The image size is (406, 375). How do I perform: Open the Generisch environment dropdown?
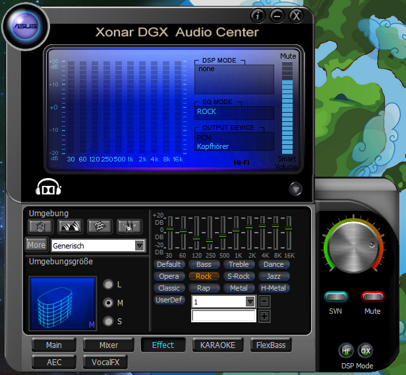click(98, 246)
